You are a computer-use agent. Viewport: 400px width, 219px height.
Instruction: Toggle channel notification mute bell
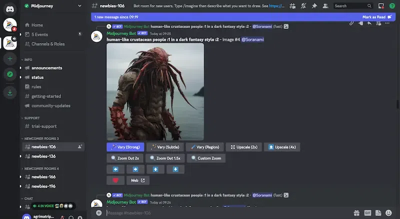pos(303,6)
